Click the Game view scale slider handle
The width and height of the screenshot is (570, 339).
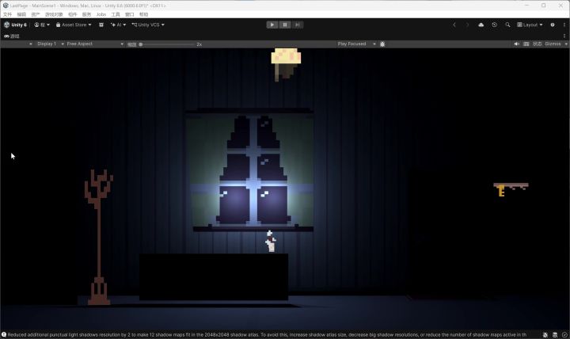click(141, 44)
